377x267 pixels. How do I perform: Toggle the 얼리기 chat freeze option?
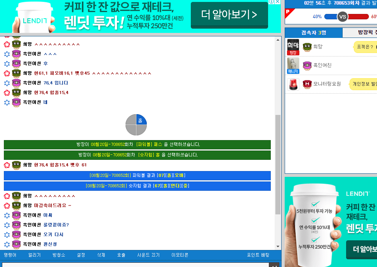[x=34, y=255]
